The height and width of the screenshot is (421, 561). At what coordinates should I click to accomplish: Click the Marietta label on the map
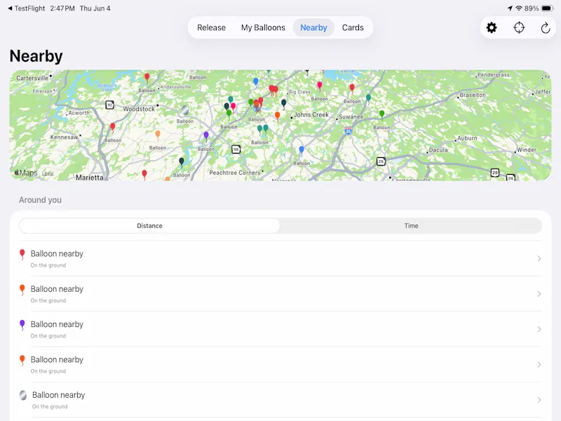[x=90, y=178]
